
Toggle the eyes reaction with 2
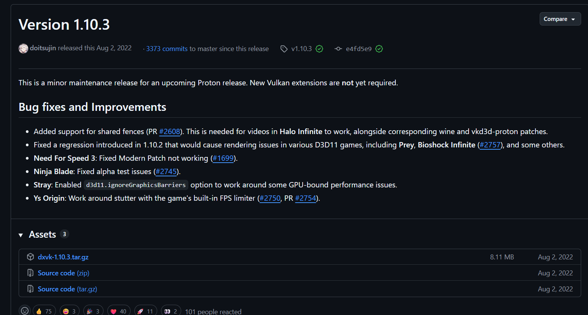[171, 311]
